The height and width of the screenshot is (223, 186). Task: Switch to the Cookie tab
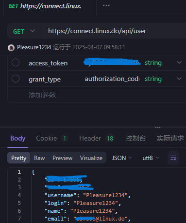pos(52,139)
